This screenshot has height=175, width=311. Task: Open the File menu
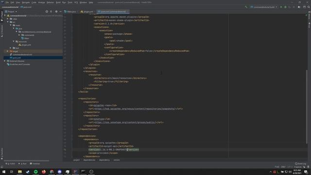7,2
